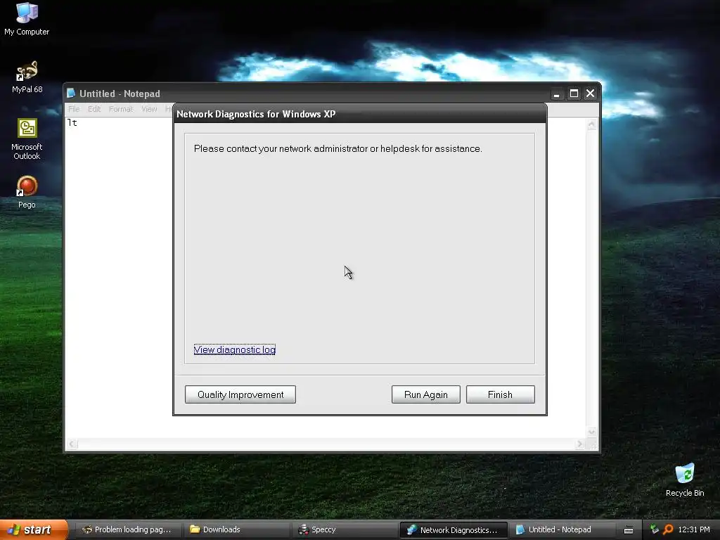Click the 12:31 PM clock

694,529
